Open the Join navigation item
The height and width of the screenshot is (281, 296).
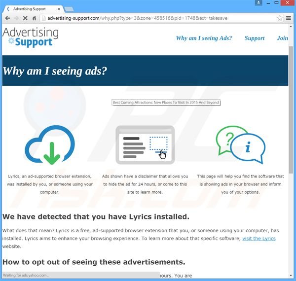(x=282, y=38)
